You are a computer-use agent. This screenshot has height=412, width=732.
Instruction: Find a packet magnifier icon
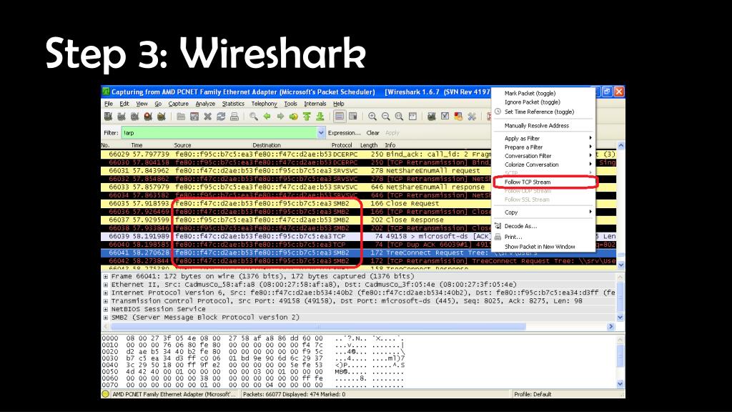tap(254, 117)
